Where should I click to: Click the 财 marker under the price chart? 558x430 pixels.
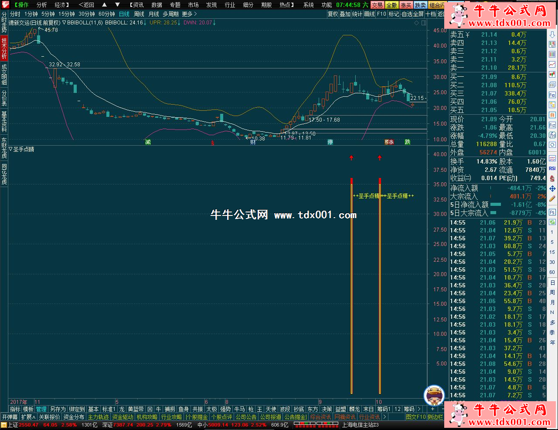coord(253,142)
